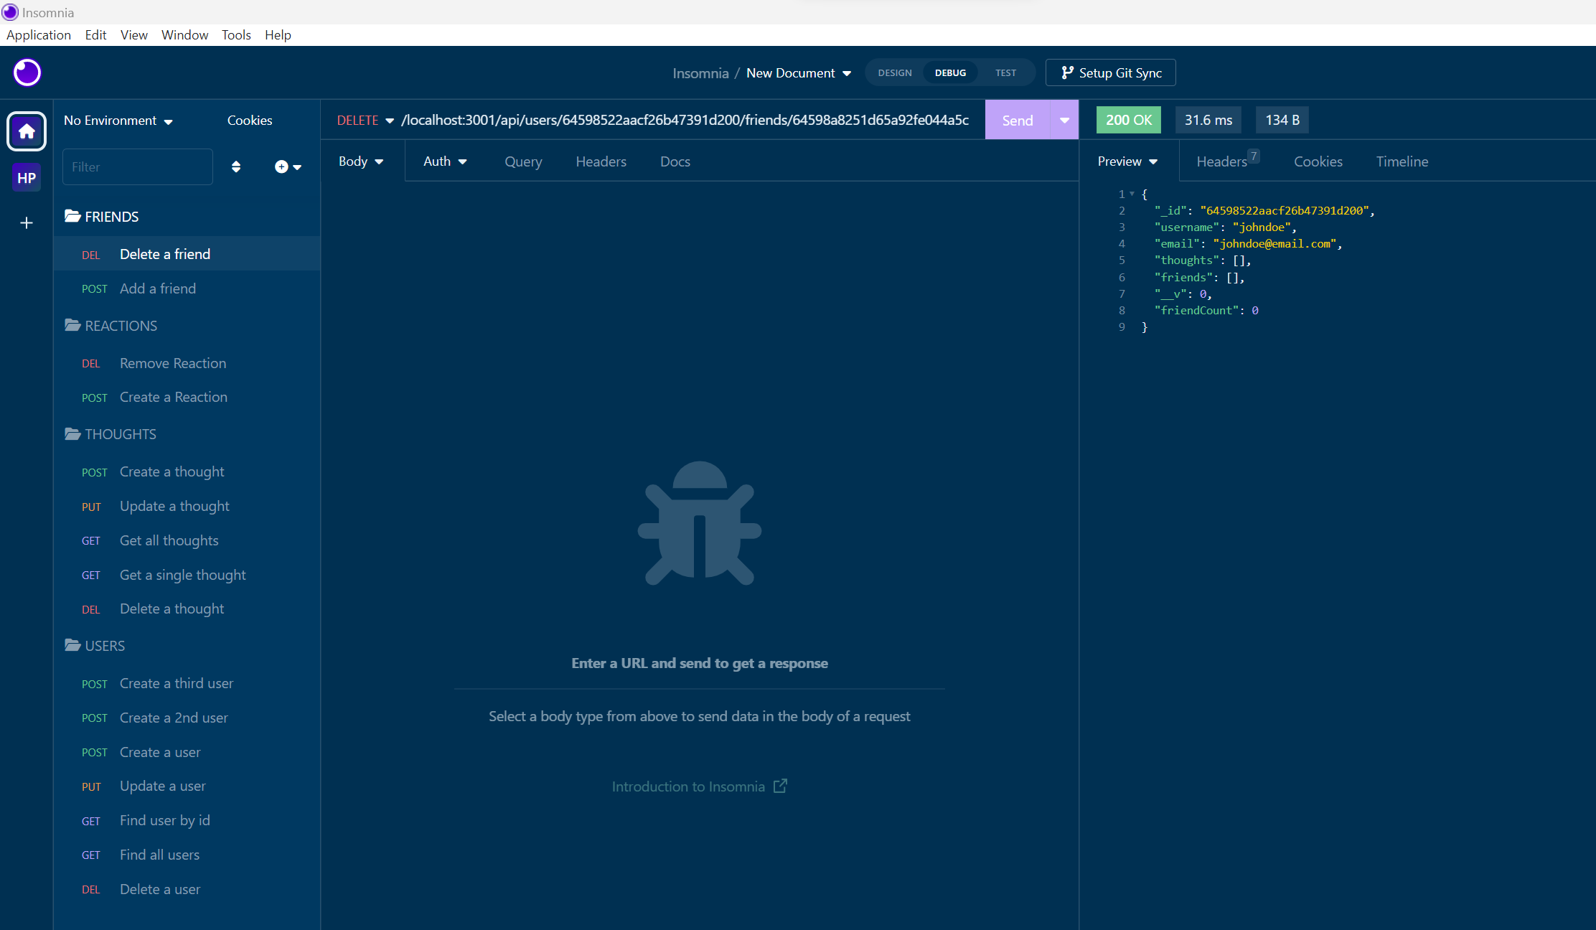This screenshot has width=1596, height=930.
Task: Click the Filter requests input field
Action: (x=137, y=166)
